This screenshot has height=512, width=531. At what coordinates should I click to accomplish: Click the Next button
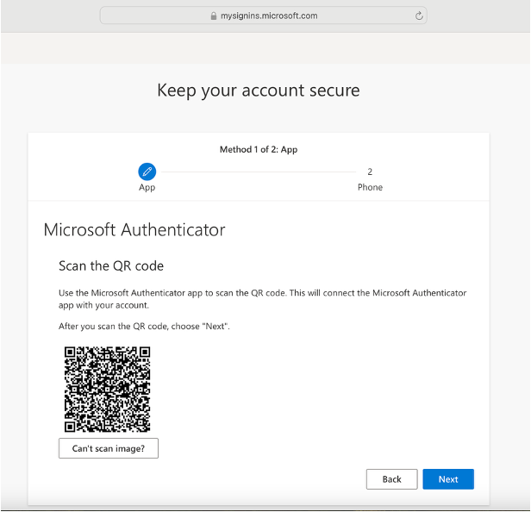[x=448, y=479]
